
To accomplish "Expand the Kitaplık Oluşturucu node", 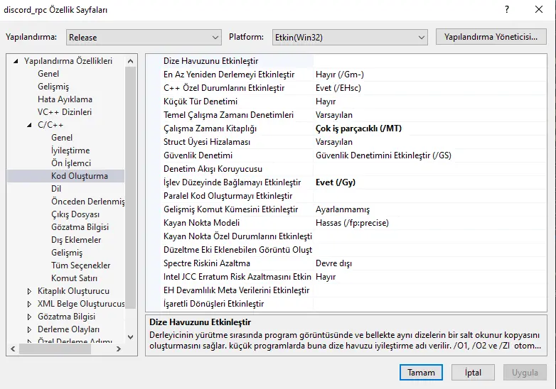I will 29,291.
